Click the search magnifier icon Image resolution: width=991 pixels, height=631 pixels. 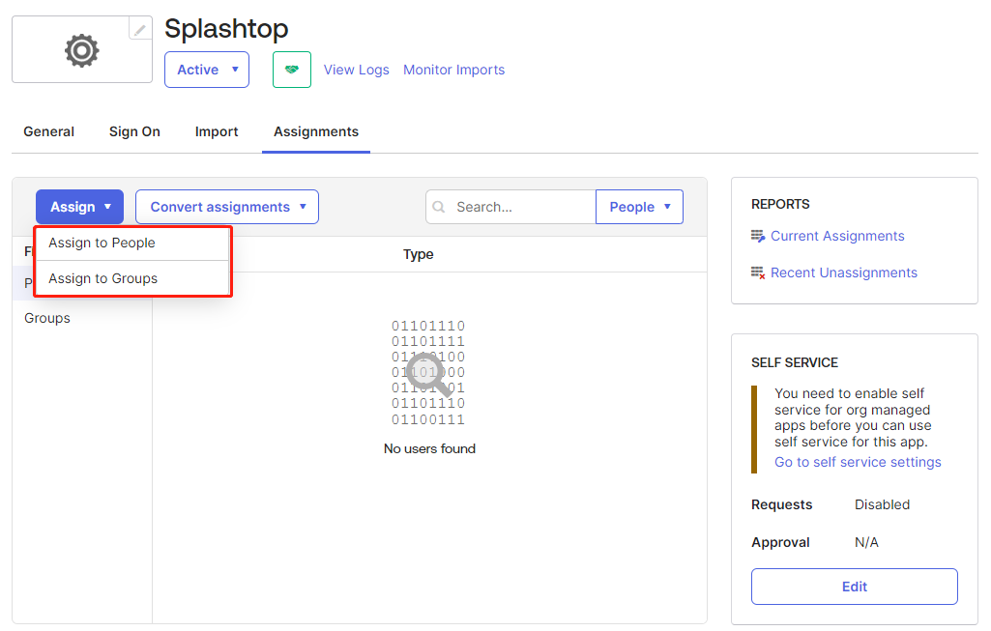click(x=439, y=207)
